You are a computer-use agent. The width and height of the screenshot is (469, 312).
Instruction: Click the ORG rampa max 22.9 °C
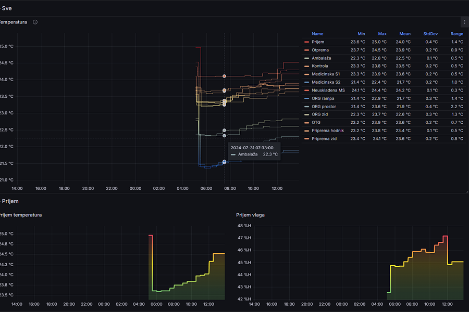(x=379, y=98)
